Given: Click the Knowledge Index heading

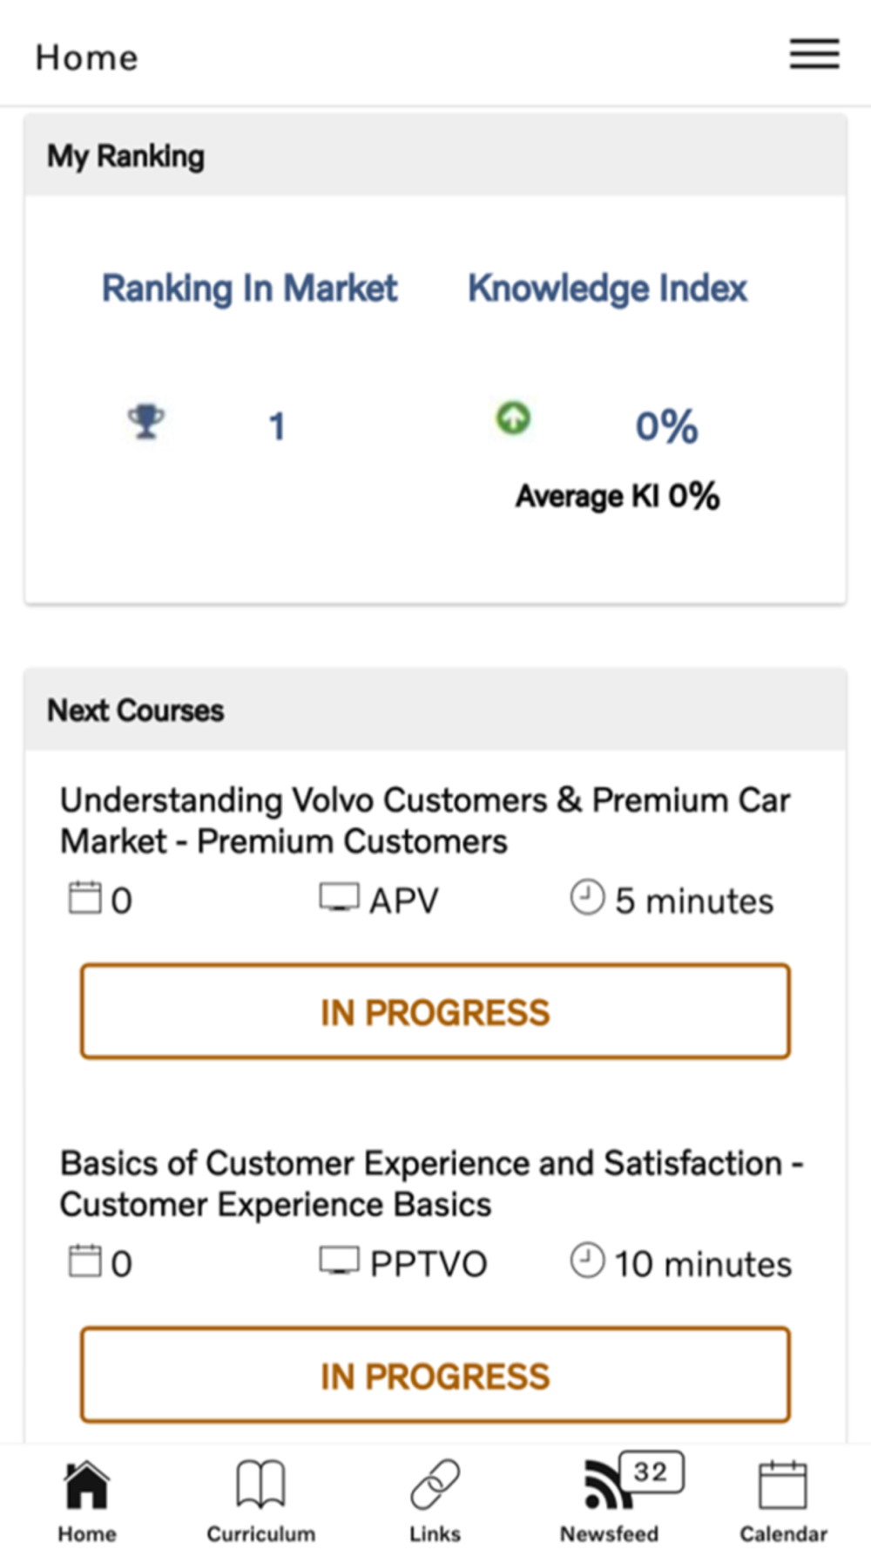Looking at the screenshot, I should pos(607,289).
